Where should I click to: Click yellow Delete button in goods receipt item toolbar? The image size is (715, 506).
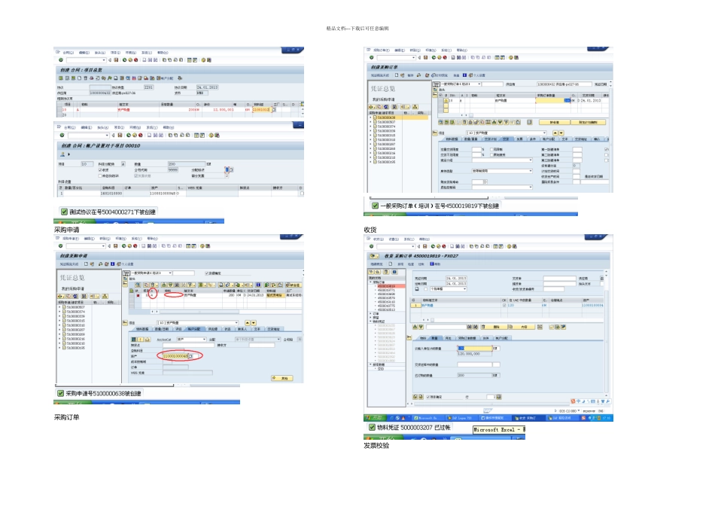point(494,327)
